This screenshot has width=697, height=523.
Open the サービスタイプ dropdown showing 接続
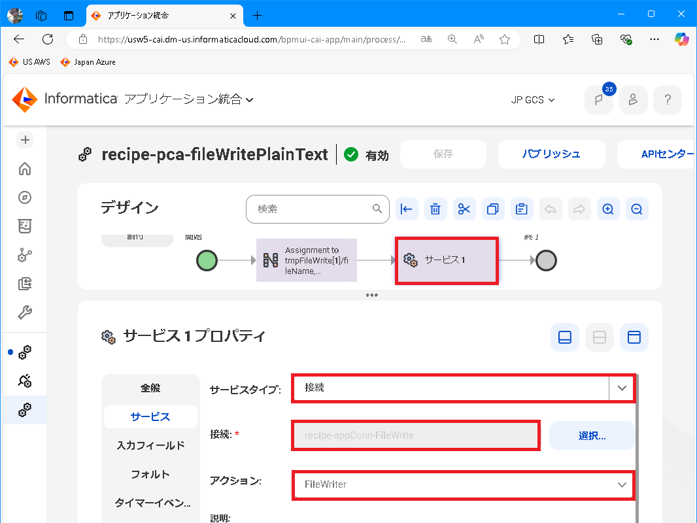point(463,388)
